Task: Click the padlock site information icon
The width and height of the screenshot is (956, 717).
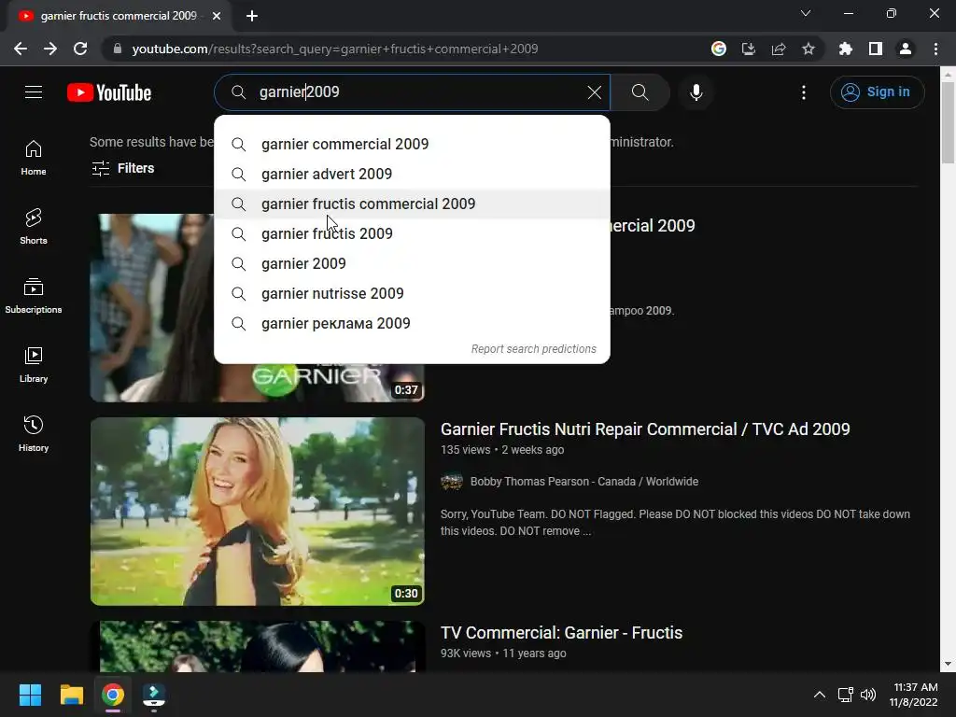Action: click(118, 49)
